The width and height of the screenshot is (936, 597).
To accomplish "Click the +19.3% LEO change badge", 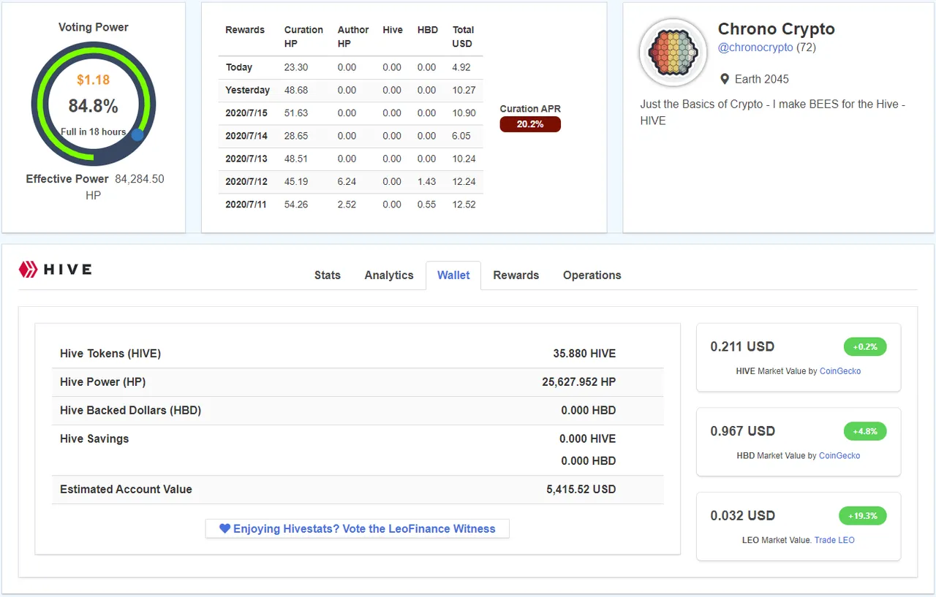I will [x=863, y=516].
